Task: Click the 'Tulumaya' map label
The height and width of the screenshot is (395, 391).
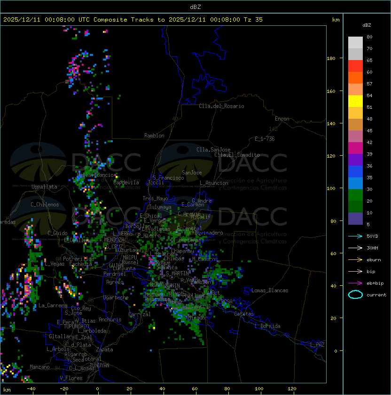Action: point(160,207)
